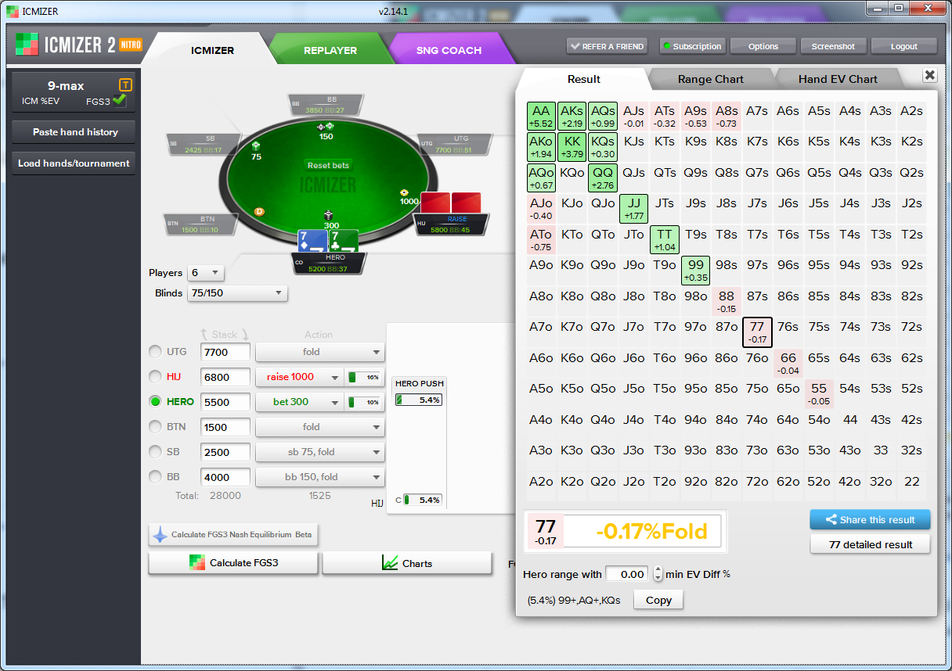Viewport: 952px width, 671px height.
Task: Select the AKs cell showing +2.19
Action: (x=572, y=116)
